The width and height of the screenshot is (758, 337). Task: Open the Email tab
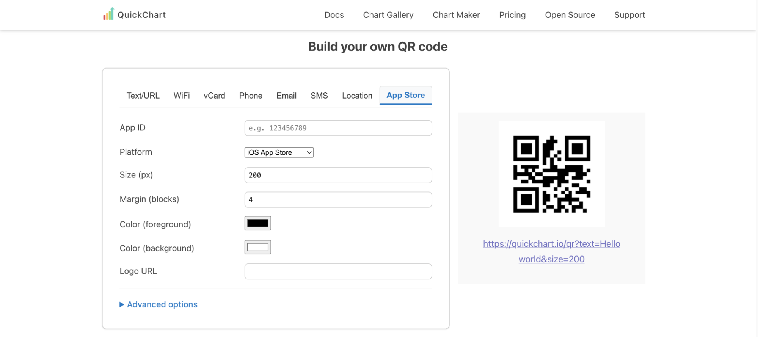pyautogui.click(x=286, y=96)
